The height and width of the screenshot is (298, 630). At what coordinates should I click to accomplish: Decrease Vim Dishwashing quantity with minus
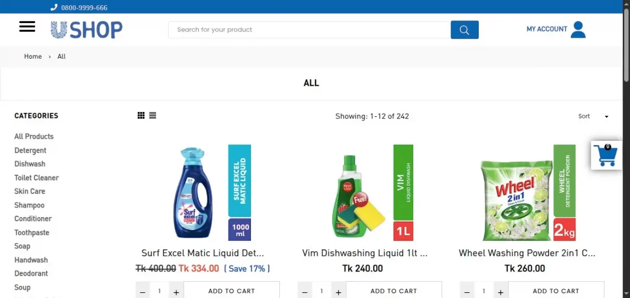[x=305, y=291]
